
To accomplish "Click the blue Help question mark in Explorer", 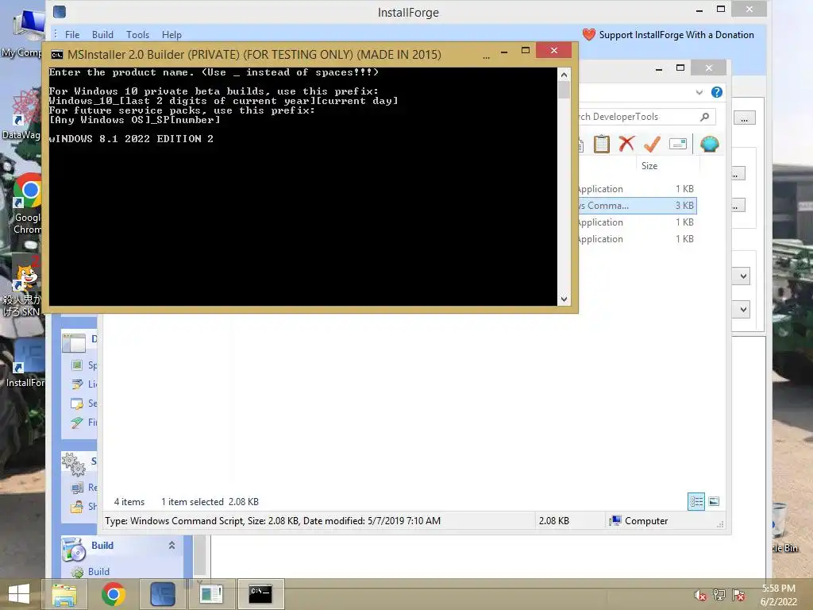I will 717,92.
